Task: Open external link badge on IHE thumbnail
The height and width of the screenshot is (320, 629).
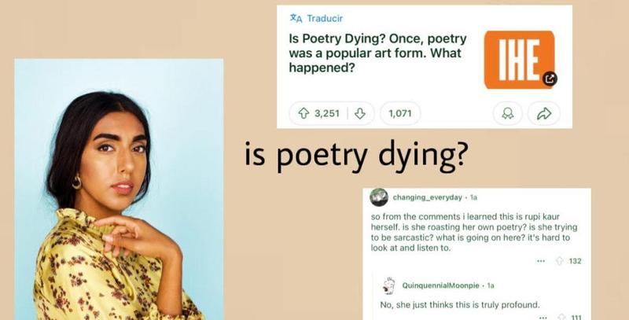Action: 550,79
